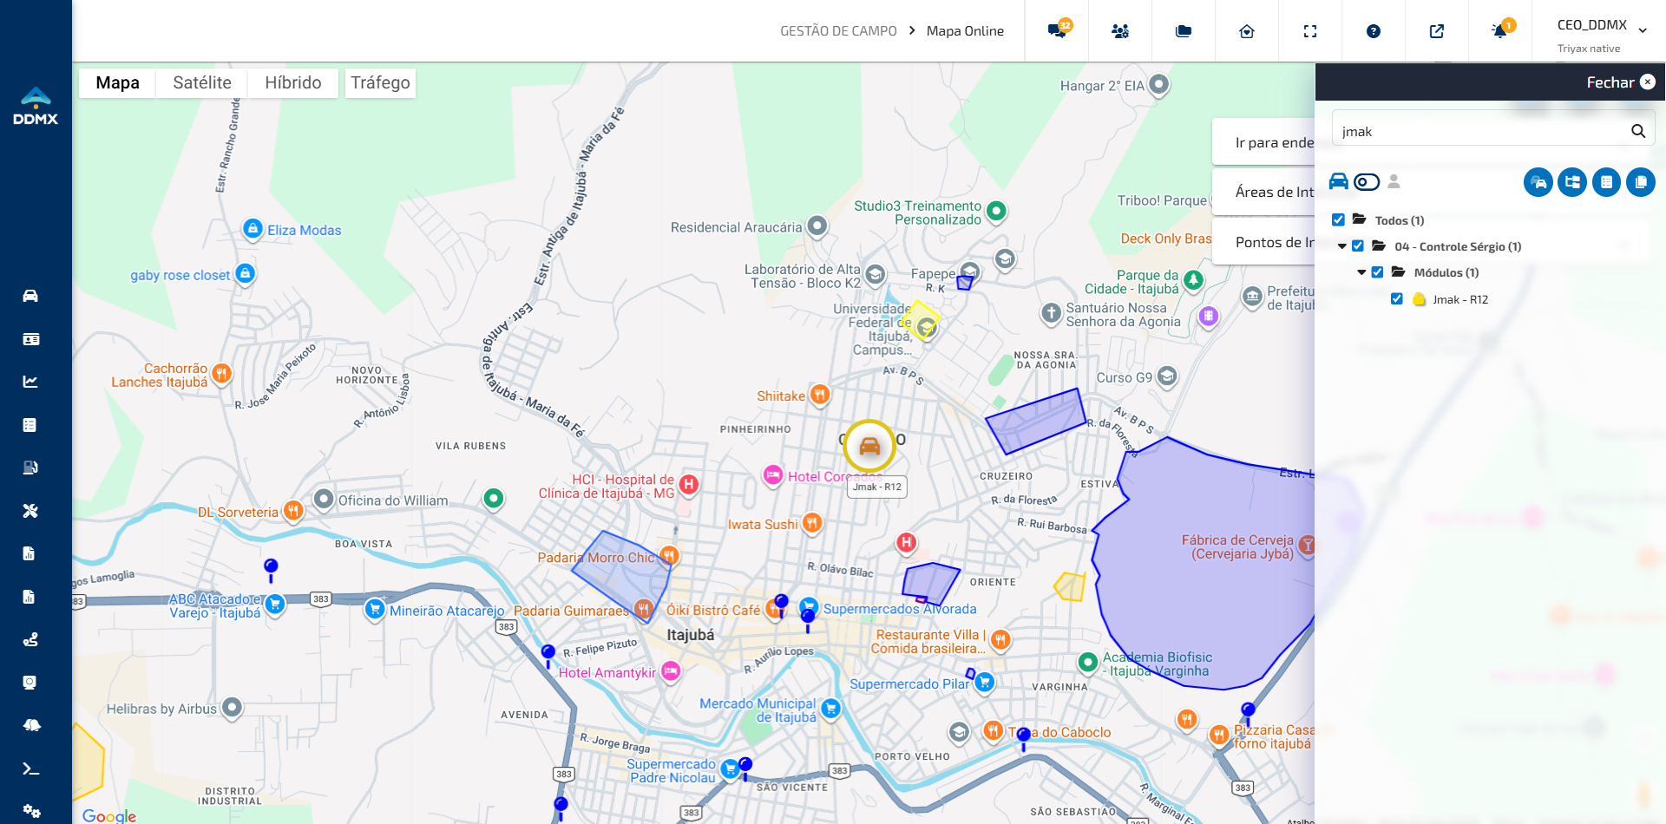Open notifications bell icon

tap(1500, 30)
